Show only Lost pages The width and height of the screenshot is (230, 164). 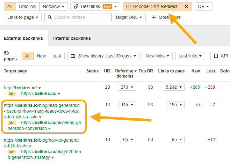tap(57, 56)
